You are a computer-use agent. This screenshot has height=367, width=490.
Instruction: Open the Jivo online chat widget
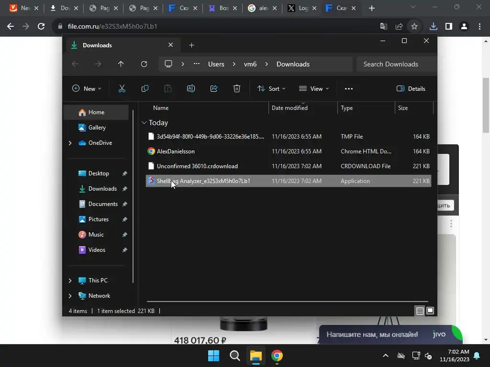click(390, 335)
